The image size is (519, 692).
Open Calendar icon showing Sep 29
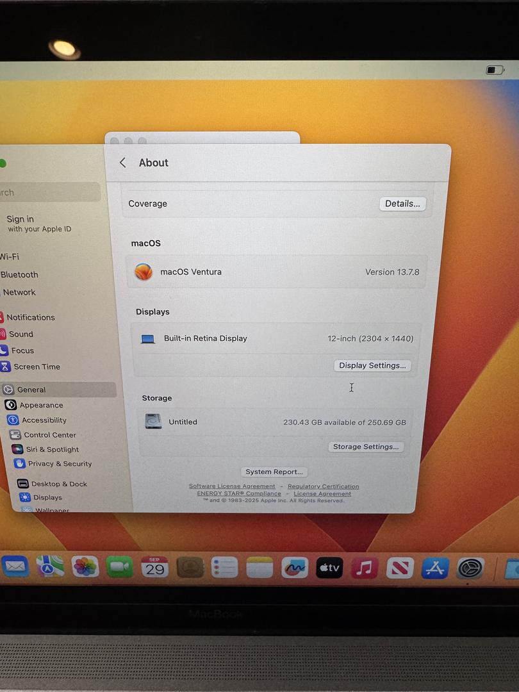(154, 567)
